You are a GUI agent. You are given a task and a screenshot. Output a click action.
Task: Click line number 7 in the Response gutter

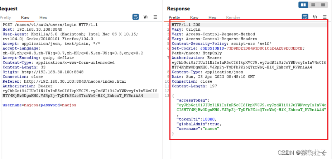(x=169, y=58)
